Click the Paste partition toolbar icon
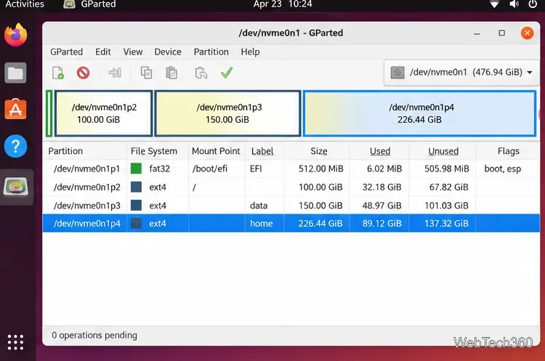The width and height of the screenshot is (545, 361). pos(171,73)
